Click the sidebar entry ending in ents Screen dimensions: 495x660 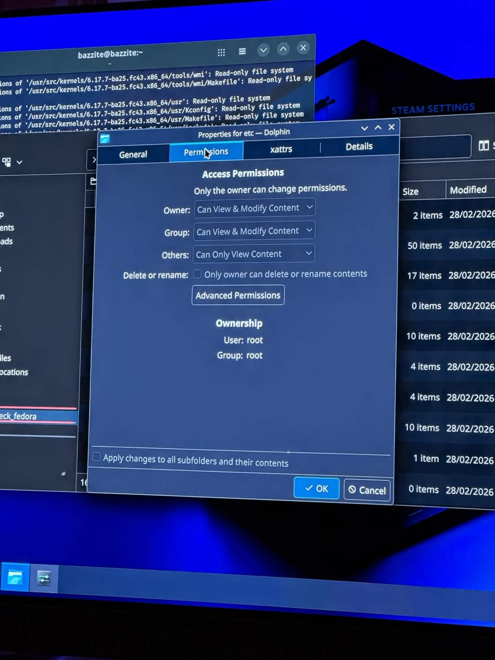[7, 227]
